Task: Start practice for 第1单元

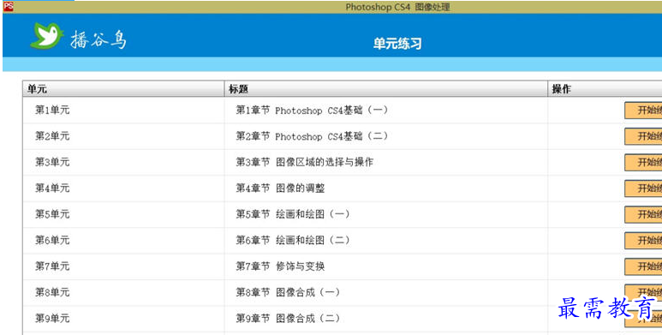Action: pos(643,111)
